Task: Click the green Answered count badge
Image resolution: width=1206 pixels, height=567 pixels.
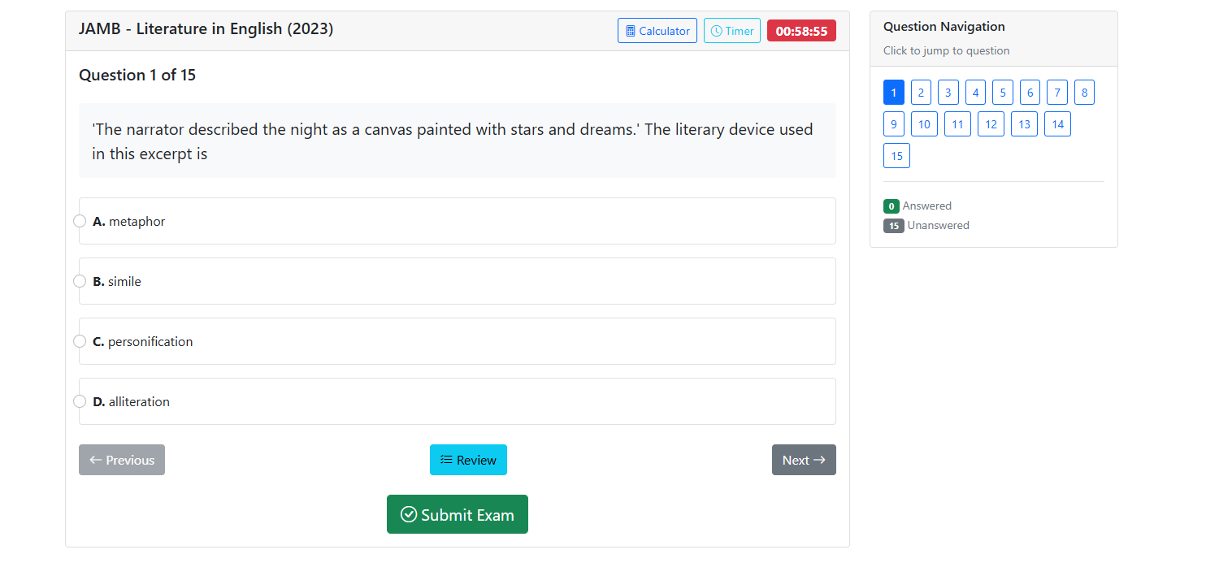Action: (x=891, y=206)
